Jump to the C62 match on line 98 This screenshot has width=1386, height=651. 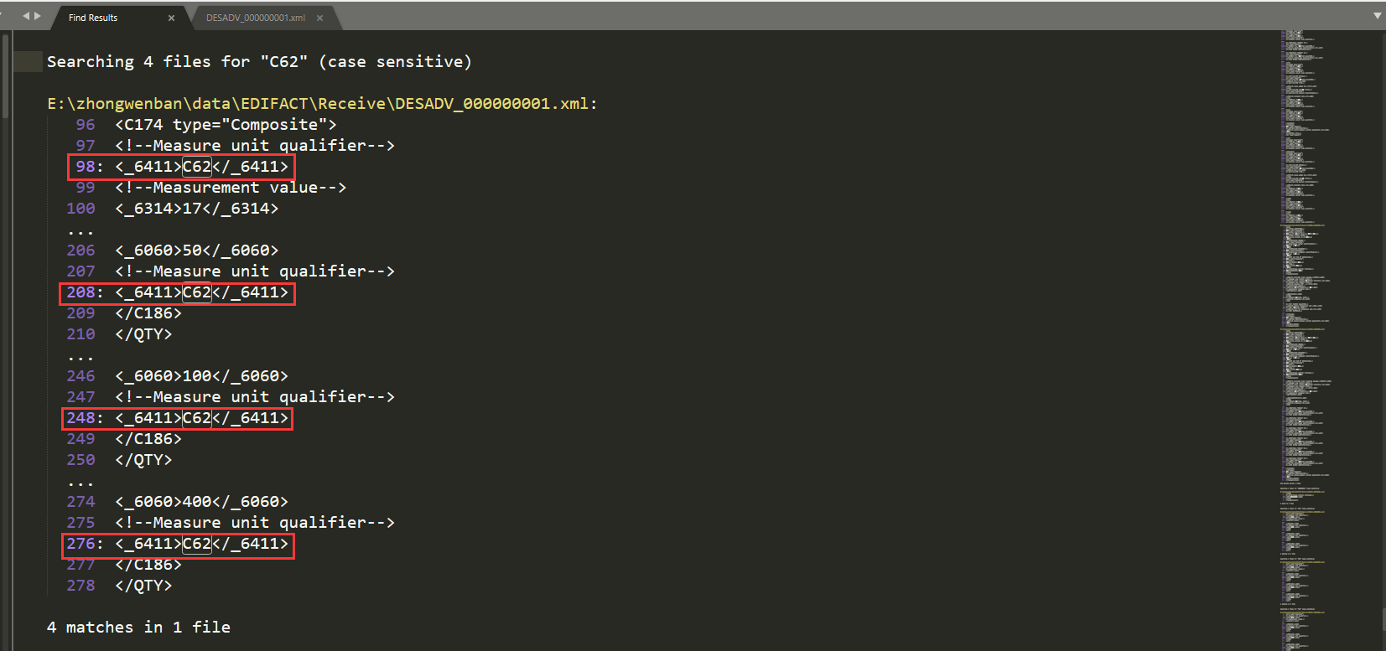(x=197, y=167)
